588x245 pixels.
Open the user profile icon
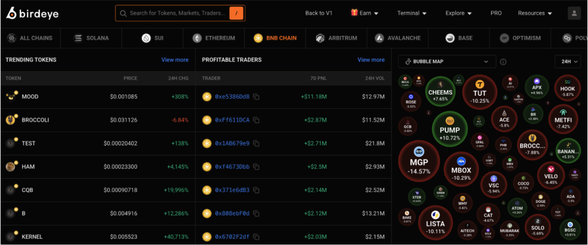tap(574, 13)
